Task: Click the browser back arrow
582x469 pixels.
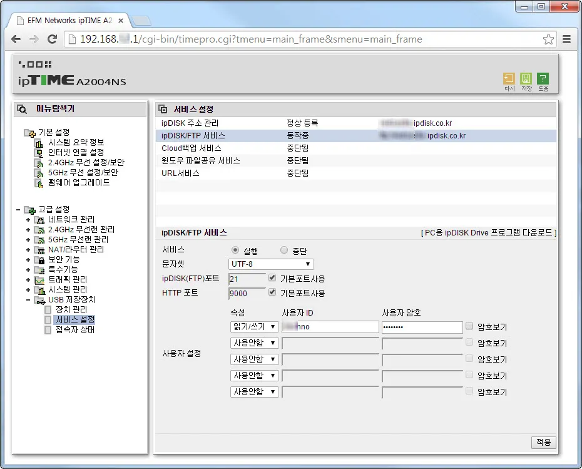Action: tap(17, 39)
